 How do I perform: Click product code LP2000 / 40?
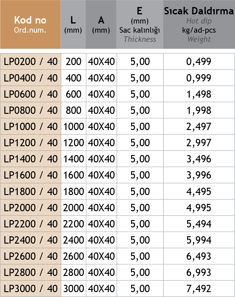(31, 208)
